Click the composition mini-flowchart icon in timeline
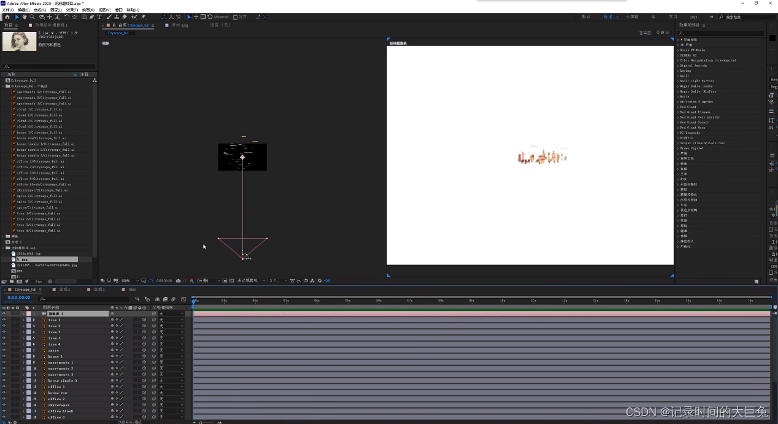 (136, 299)
